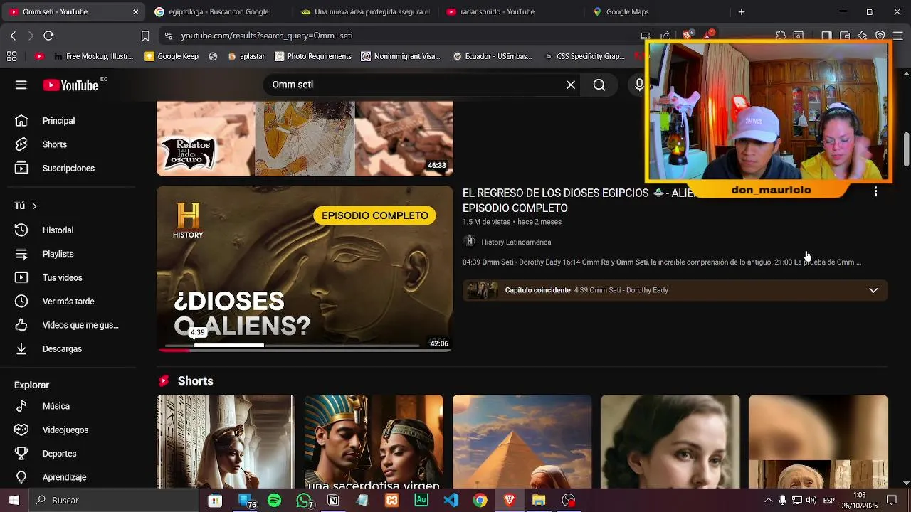911x512 pixels.
Task: Click the share arrow in address bar
Action: pos(665,36)
